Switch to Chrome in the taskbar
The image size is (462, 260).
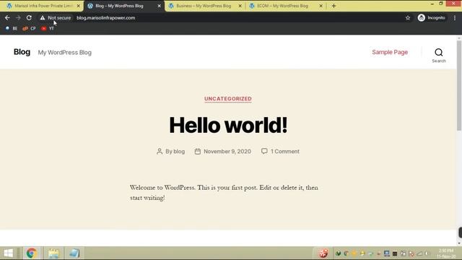click(x=32, y=253)
